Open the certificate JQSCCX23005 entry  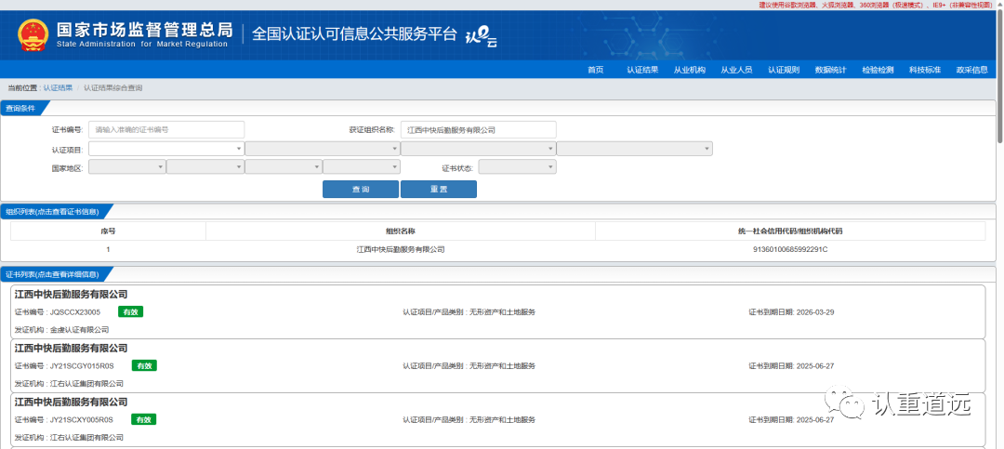point(497,312)
